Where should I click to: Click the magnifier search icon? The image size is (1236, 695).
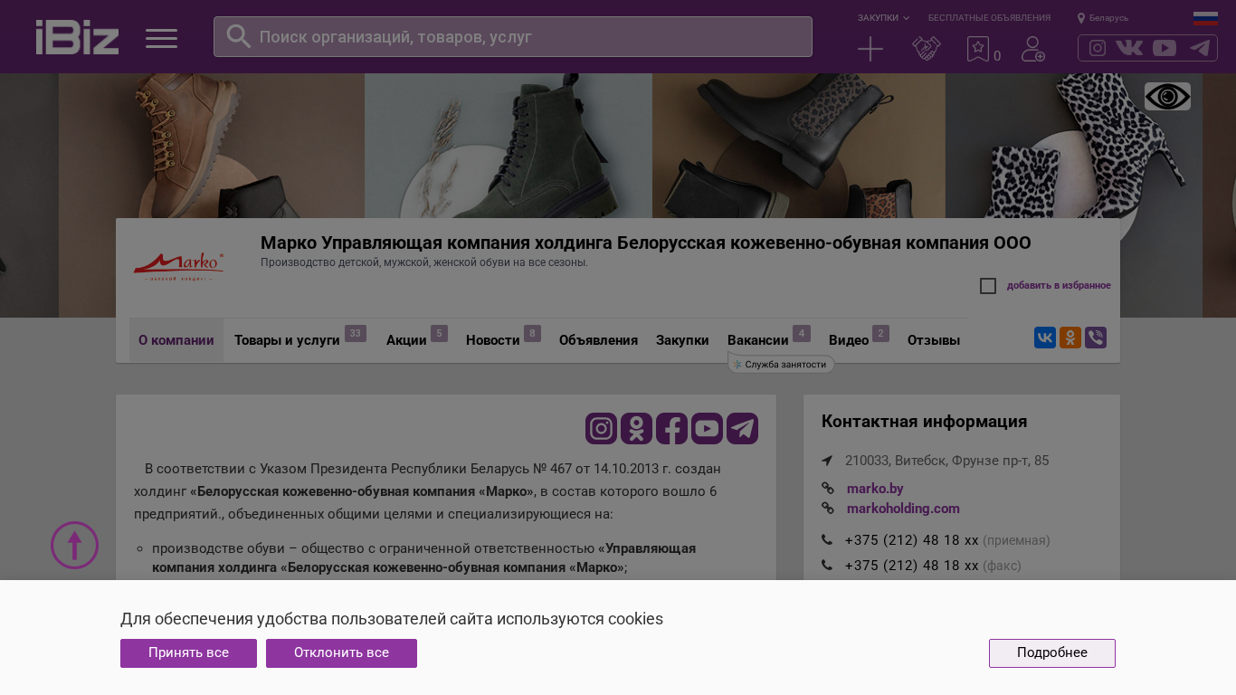238,36
